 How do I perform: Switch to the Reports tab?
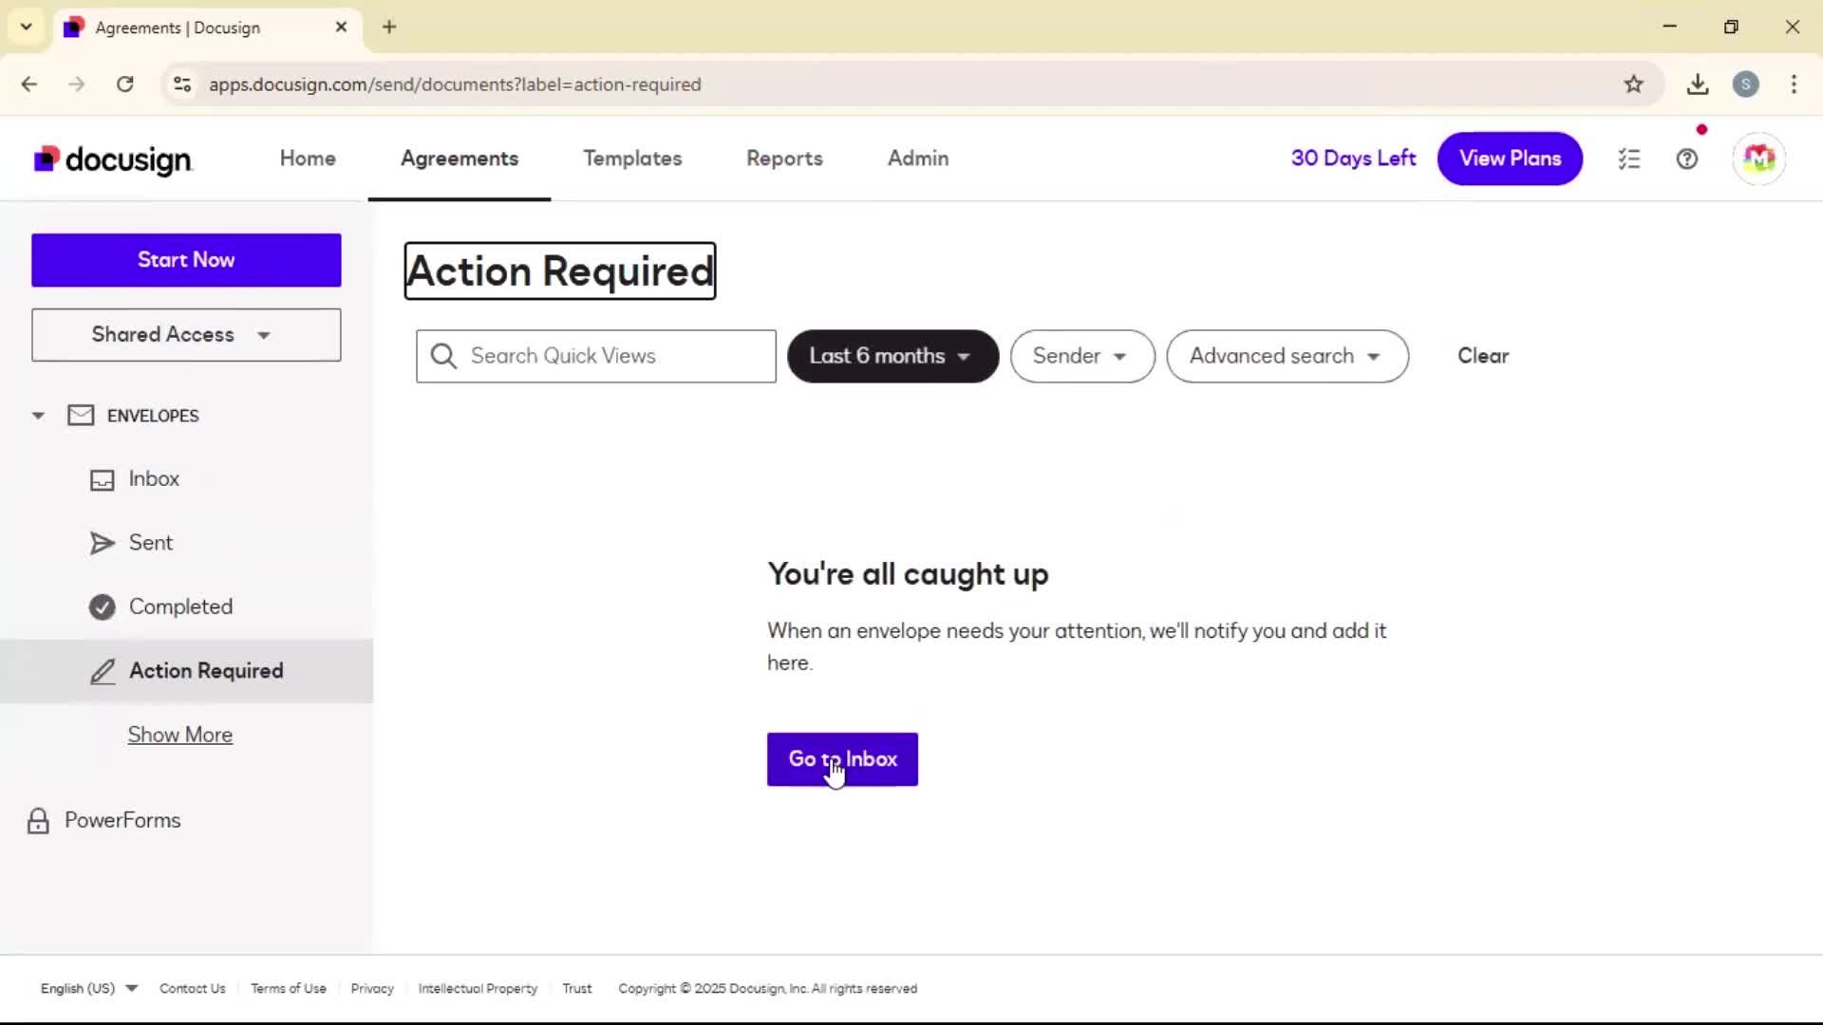[784, 158]
